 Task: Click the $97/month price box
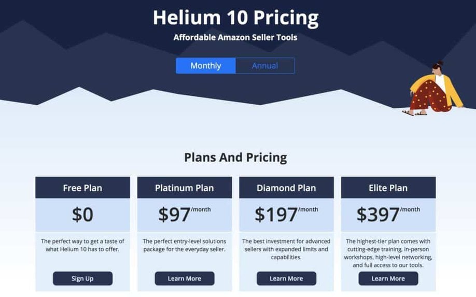point(185,215)
